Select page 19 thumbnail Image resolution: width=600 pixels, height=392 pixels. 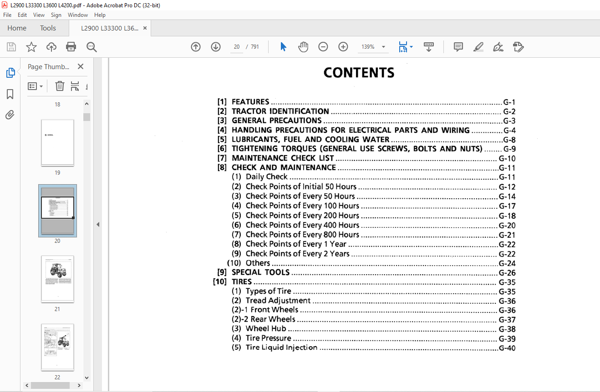tap(57, 143)
